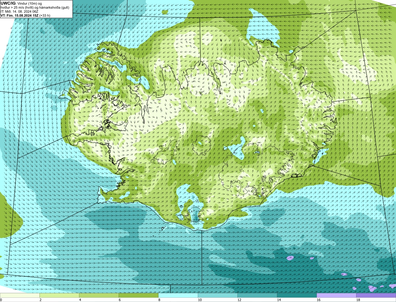Click the legend tick label "12"
Screen dimensions: 396x302
point(239,300)
